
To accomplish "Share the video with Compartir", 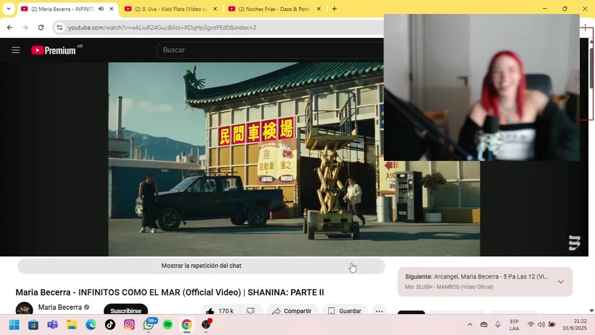I will point(292,311).
